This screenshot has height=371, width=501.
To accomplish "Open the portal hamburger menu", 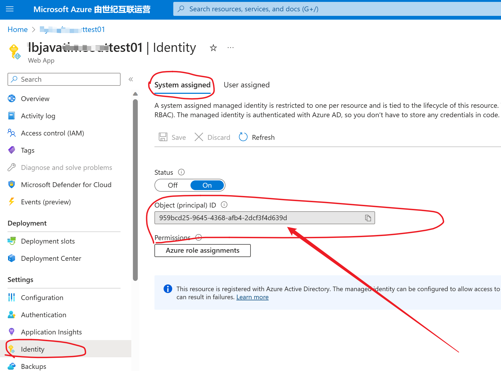I will (x=10, y=9).
